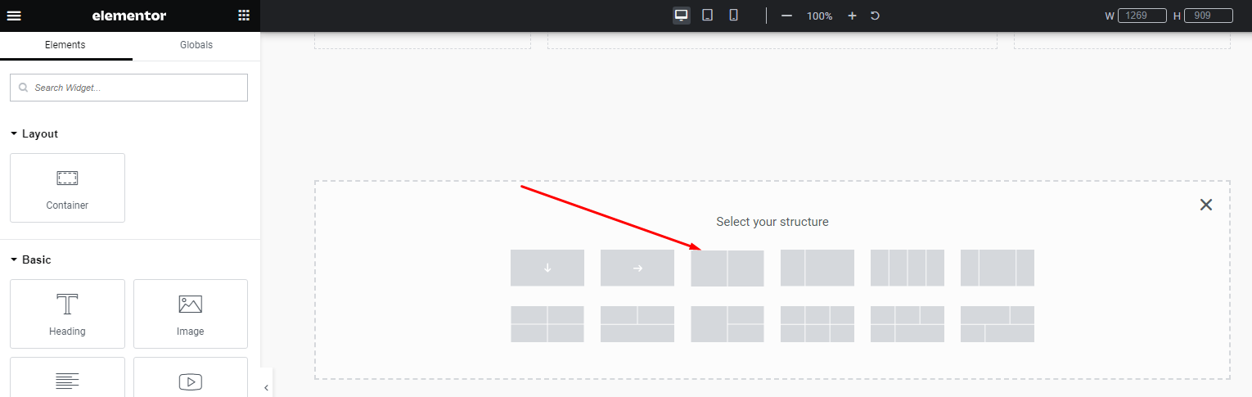Switch to tablet responsive mode
Screen dimensions: 1252x397
[708, 16]
